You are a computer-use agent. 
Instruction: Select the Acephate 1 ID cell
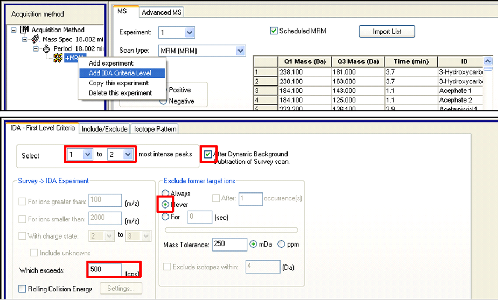[x=460, y=91]
